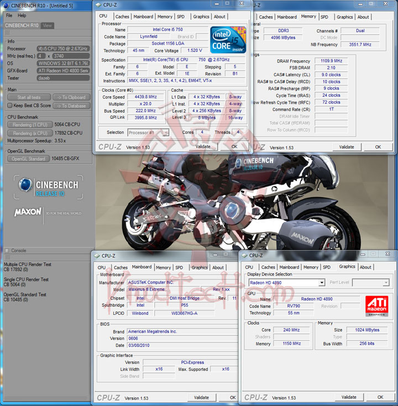Click the Multiple CPU Render Test console entry
This screenshot has width=398, height=406.
click(28, 267)
